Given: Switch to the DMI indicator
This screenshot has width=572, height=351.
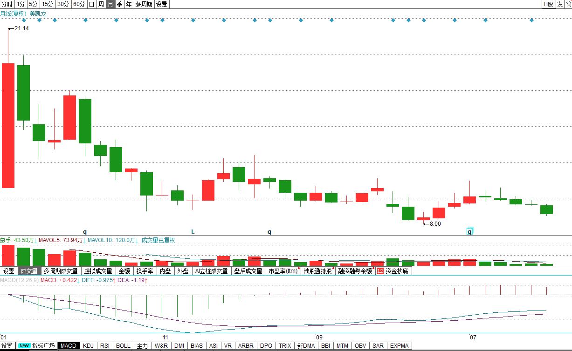Looking at the screenshot, I should click(179, 346).
